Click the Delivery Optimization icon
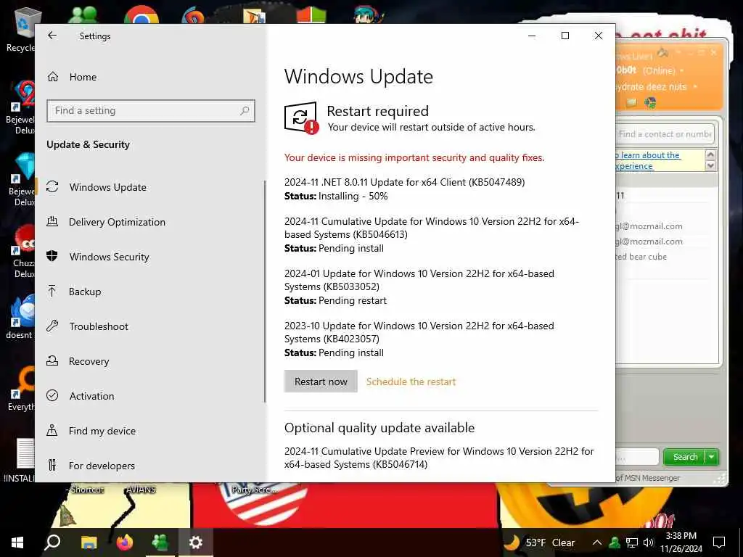This screenshot has height=557, width=743. coord(52,221)
